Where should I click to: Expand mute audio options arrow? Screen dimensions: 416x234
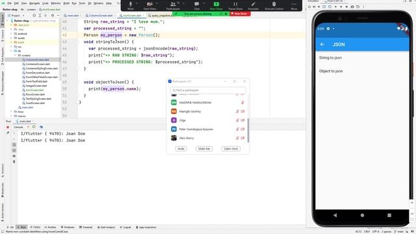[x=137, y=3]
